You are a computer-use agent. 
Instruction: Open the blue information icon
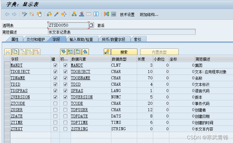point(96,14)
